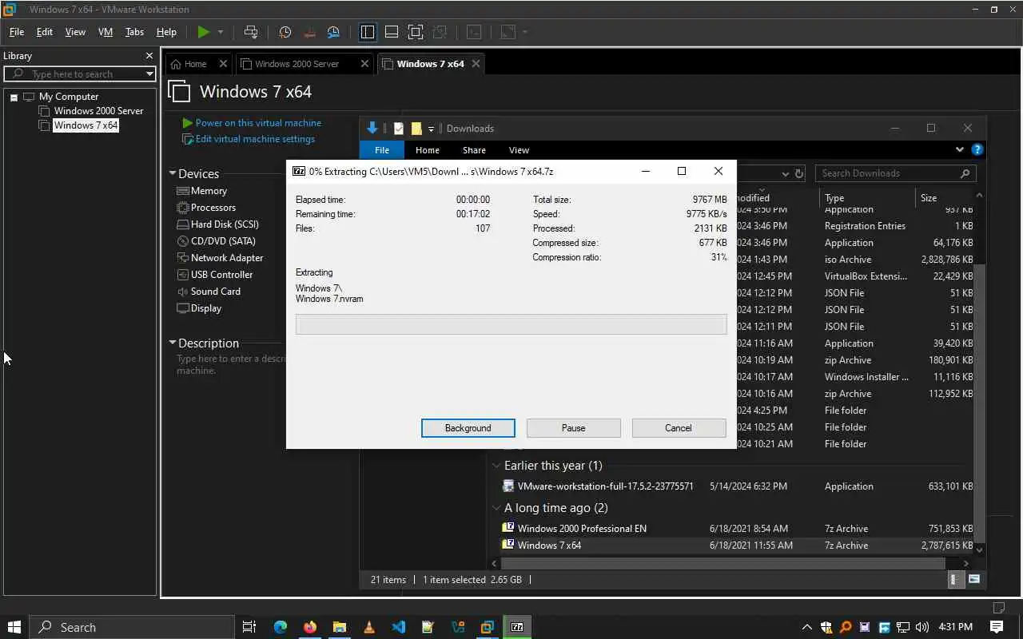Enter full screen mode icon in toolbar
The height and width of the screenshot is (639, 1023).
[416, 32]
